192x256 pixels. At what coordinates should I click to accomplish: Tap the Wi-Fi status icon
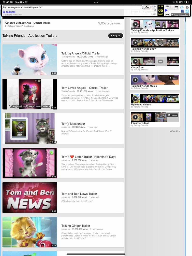tap(173, 2)
